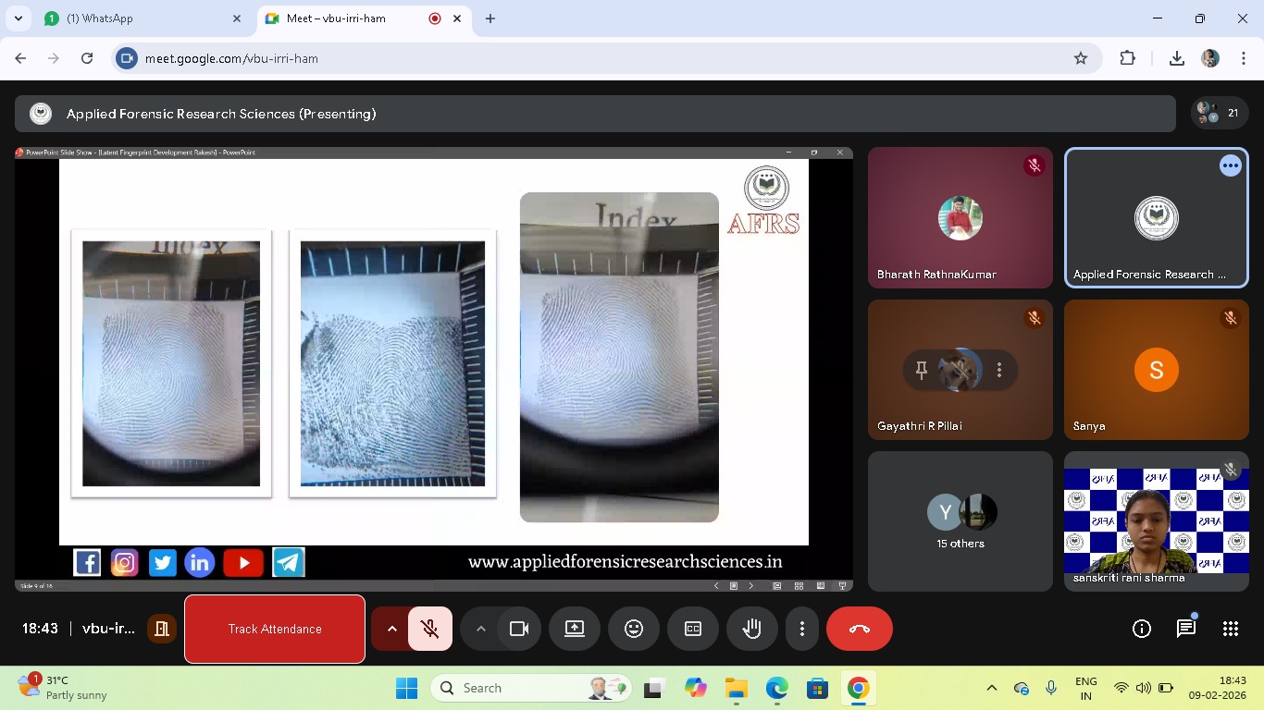
Task: Go to previous slide arrow in PowerPoint
Action: pos(716,585)
